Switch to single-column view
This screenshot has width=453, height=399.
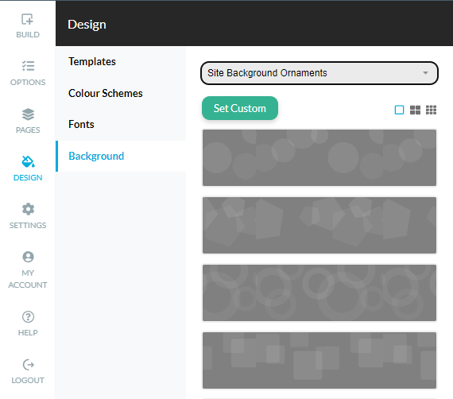pyautogui.click(x=399, y=110)
